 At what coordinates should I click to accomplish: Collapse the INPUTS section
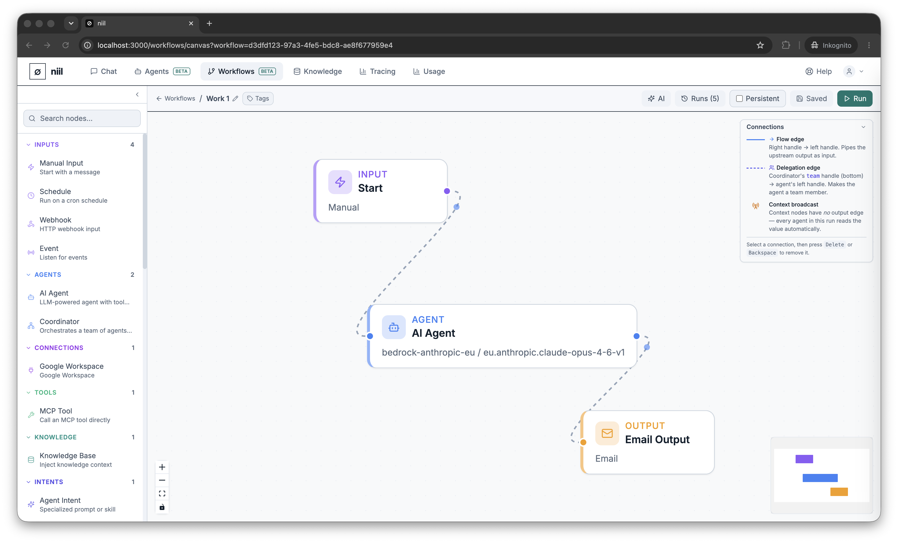[28, 145]
